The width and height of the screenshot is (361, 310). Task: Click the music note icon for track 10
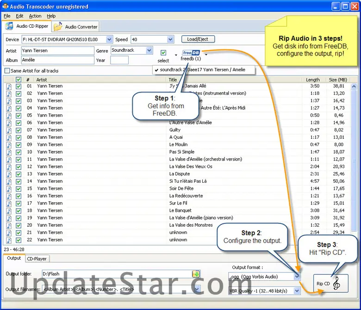(x=9, y=152)
